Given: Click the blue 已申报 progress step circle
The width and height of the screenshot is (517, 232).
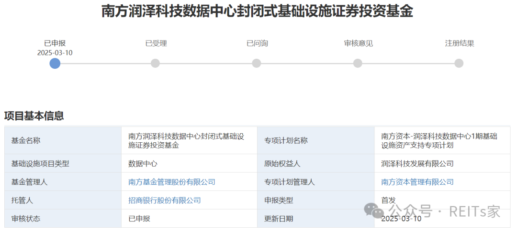Looking at the screenshot, I should pos(55,63).
